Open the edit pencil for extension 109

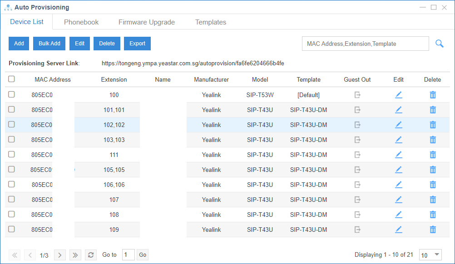(x=398, y=229)
